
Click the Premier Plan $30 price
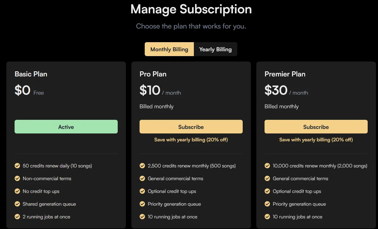click(x=276, y=90)
